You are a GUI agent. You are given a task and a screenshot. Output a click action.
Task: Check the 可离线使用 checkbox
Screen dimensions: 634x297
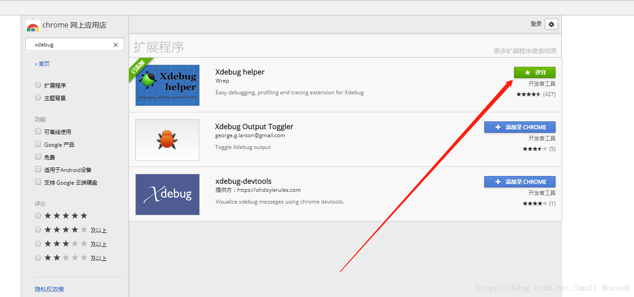point(38,131)
